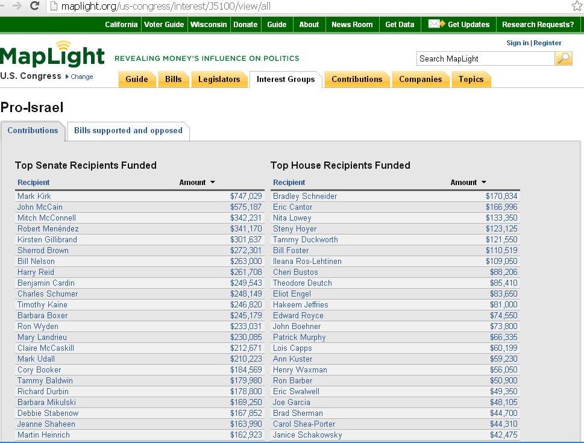Open California in the green menu

click(121, 25)
